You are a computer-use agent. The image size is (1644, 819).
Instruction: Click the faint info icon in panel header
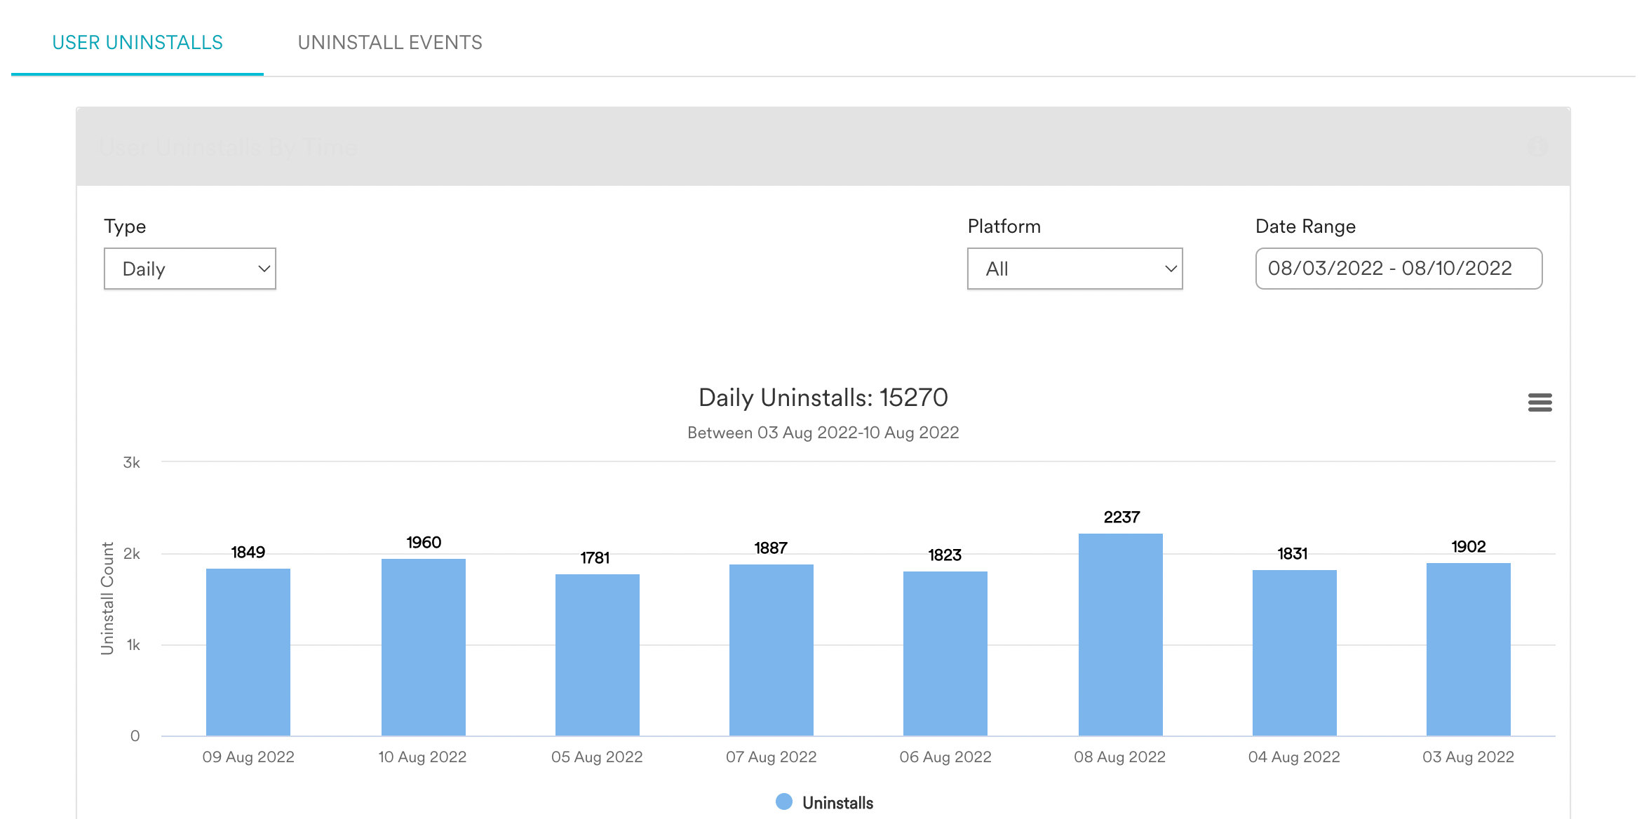[x=1537, y=147]
